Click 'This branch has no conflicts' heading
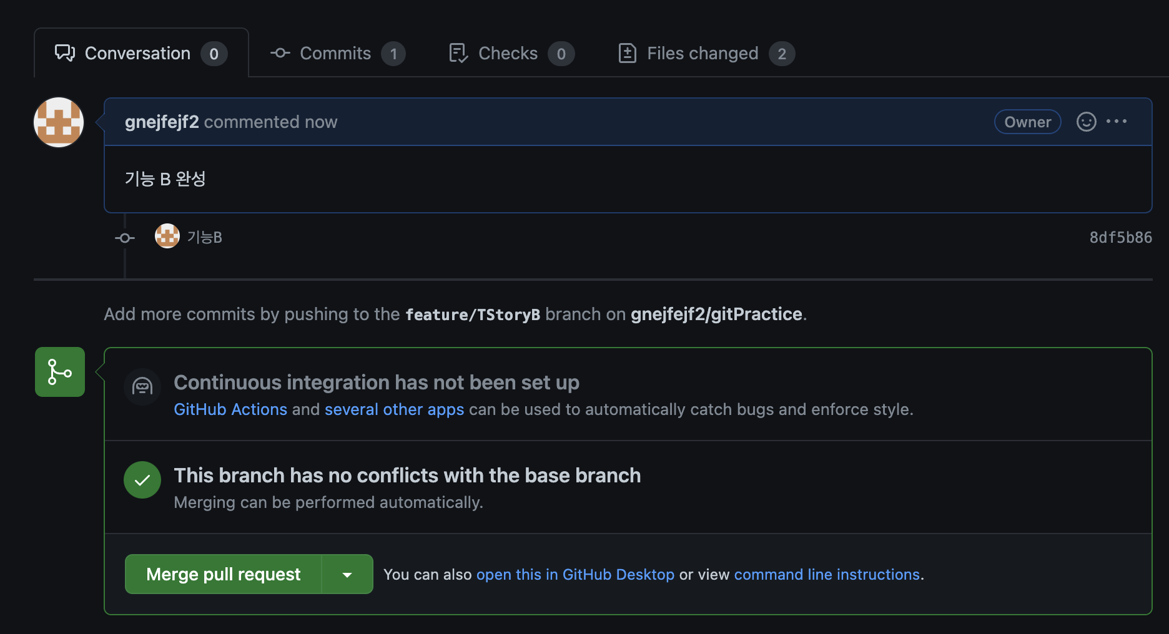Screen dimensions: 1169x634 (x=407, y=475)
